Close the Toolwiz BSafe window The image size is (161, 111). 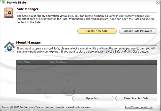pos(158,3)
